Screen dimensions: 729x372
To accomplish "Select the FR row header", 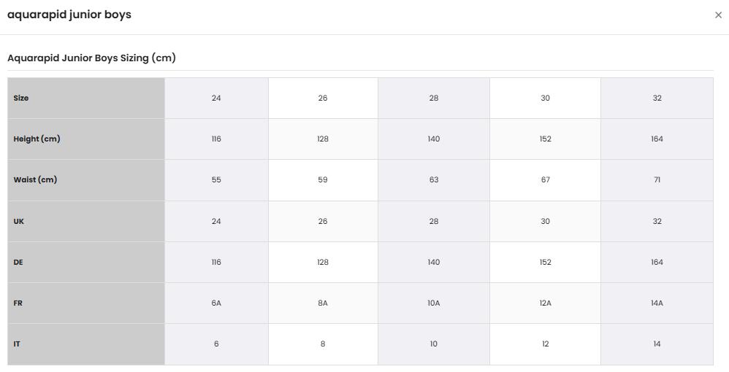I will [86, 303].
